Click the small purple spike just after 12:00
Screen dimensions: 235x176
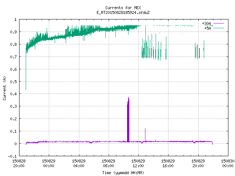pyautogui.click(x=145, y=135)
